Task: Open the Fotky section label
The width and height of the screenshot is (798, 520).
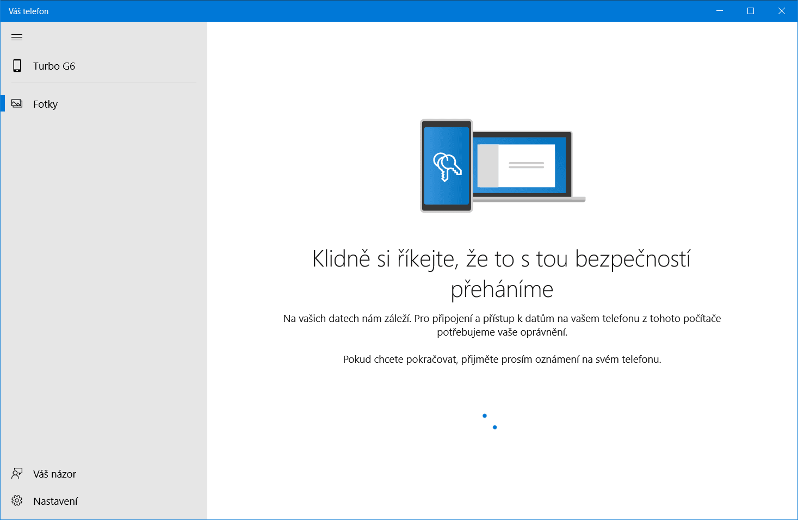Action: (45, 104)
